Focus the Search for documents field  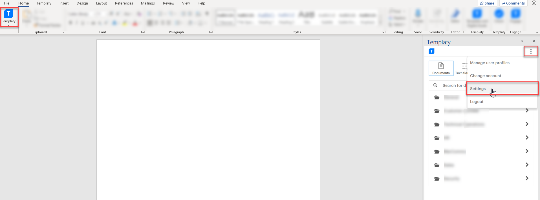pos(448,85)
